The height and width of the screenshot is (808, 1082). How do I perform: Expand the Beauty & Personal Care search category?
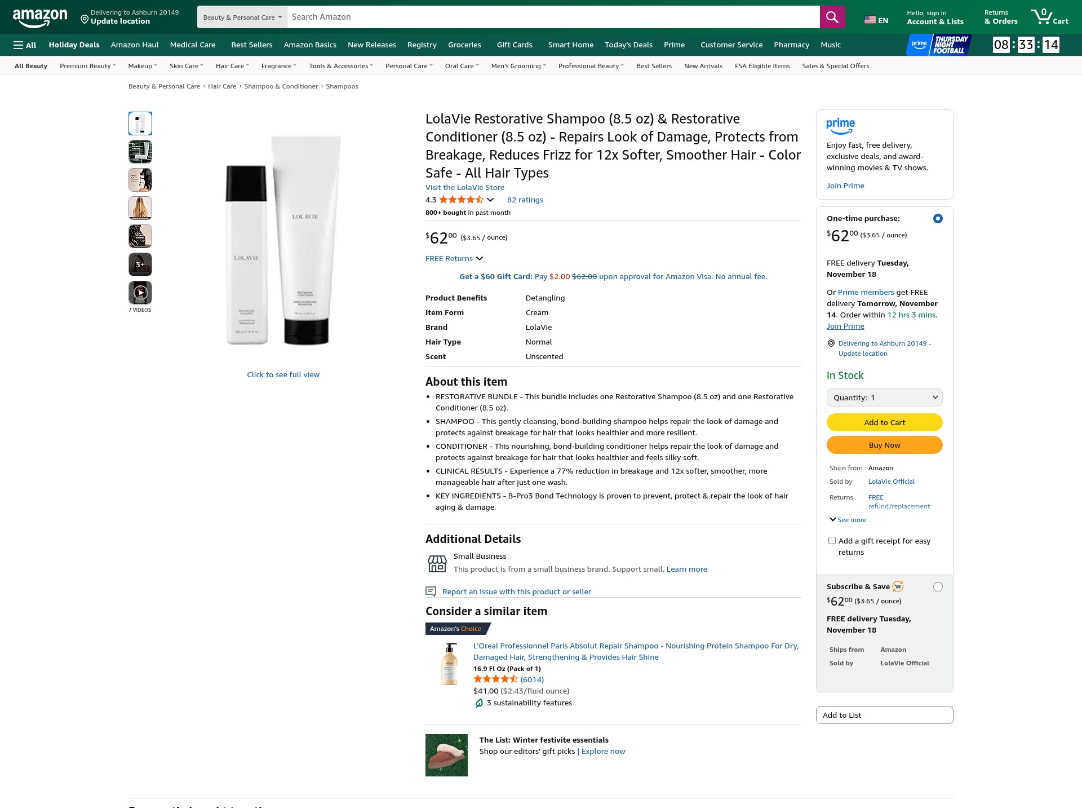click(242, 17)
